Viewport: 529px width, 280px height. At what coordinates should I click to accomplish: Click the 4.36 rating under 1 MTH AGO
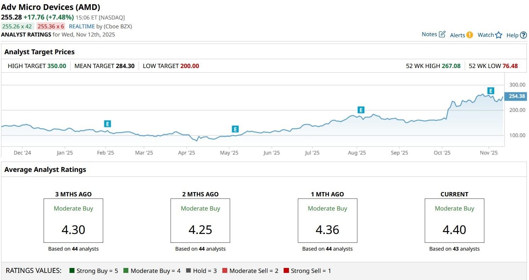pyautogui.click(x=327, y=230)
